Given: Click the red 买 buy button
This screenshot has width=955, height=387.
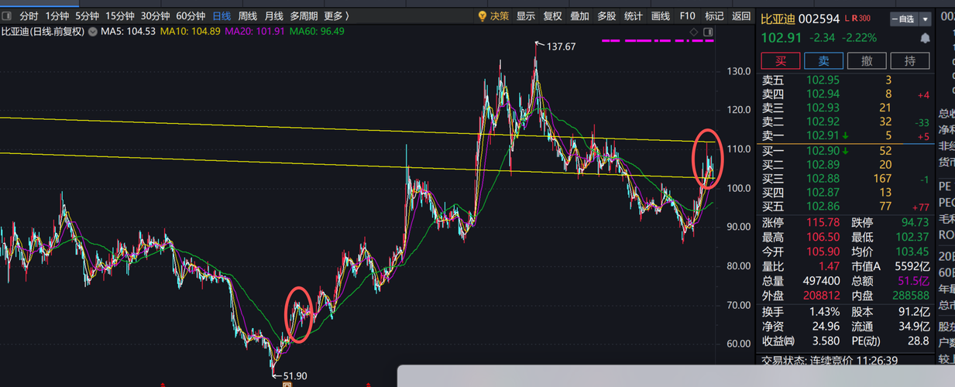Looking at the screenshot, I should click(781, 61).
